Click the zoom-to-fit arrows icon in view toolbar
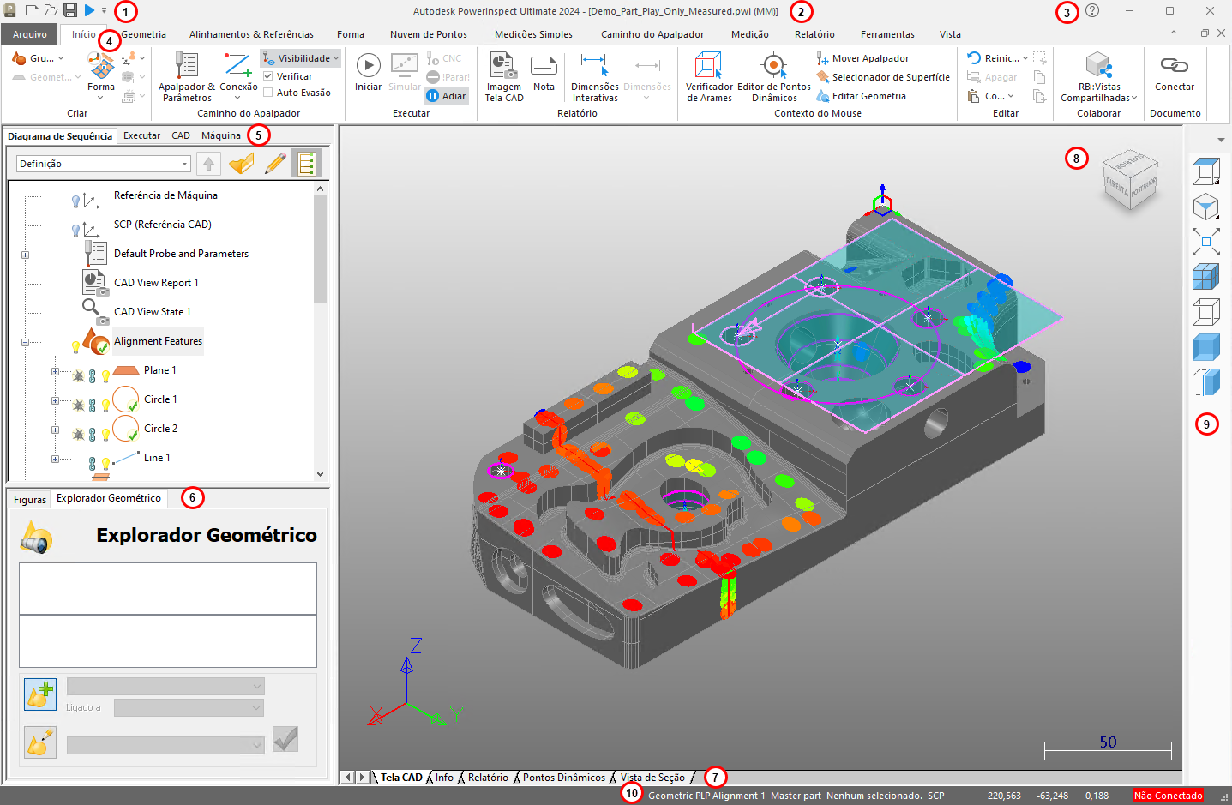This screenshot has height=805, width=1232. [1206, 242]
